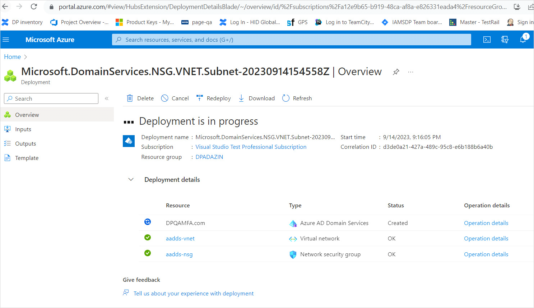Open Operation details for aadds-nsg
The width and height of the screenshot is (534, 308).
click(486, 254)
